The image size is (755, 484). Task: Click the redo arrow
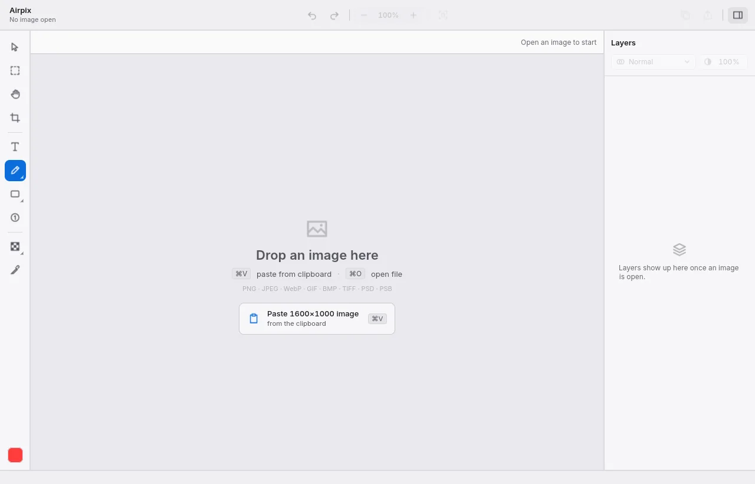coord(334,15)
